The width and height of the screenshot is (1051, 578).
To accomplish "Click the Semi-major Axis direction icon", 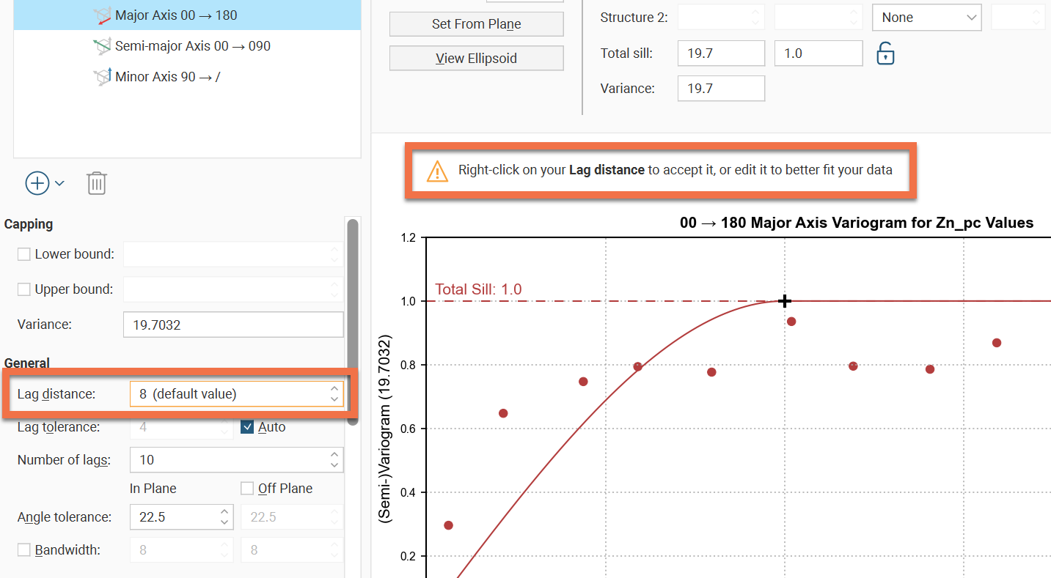I will point(102,46).
